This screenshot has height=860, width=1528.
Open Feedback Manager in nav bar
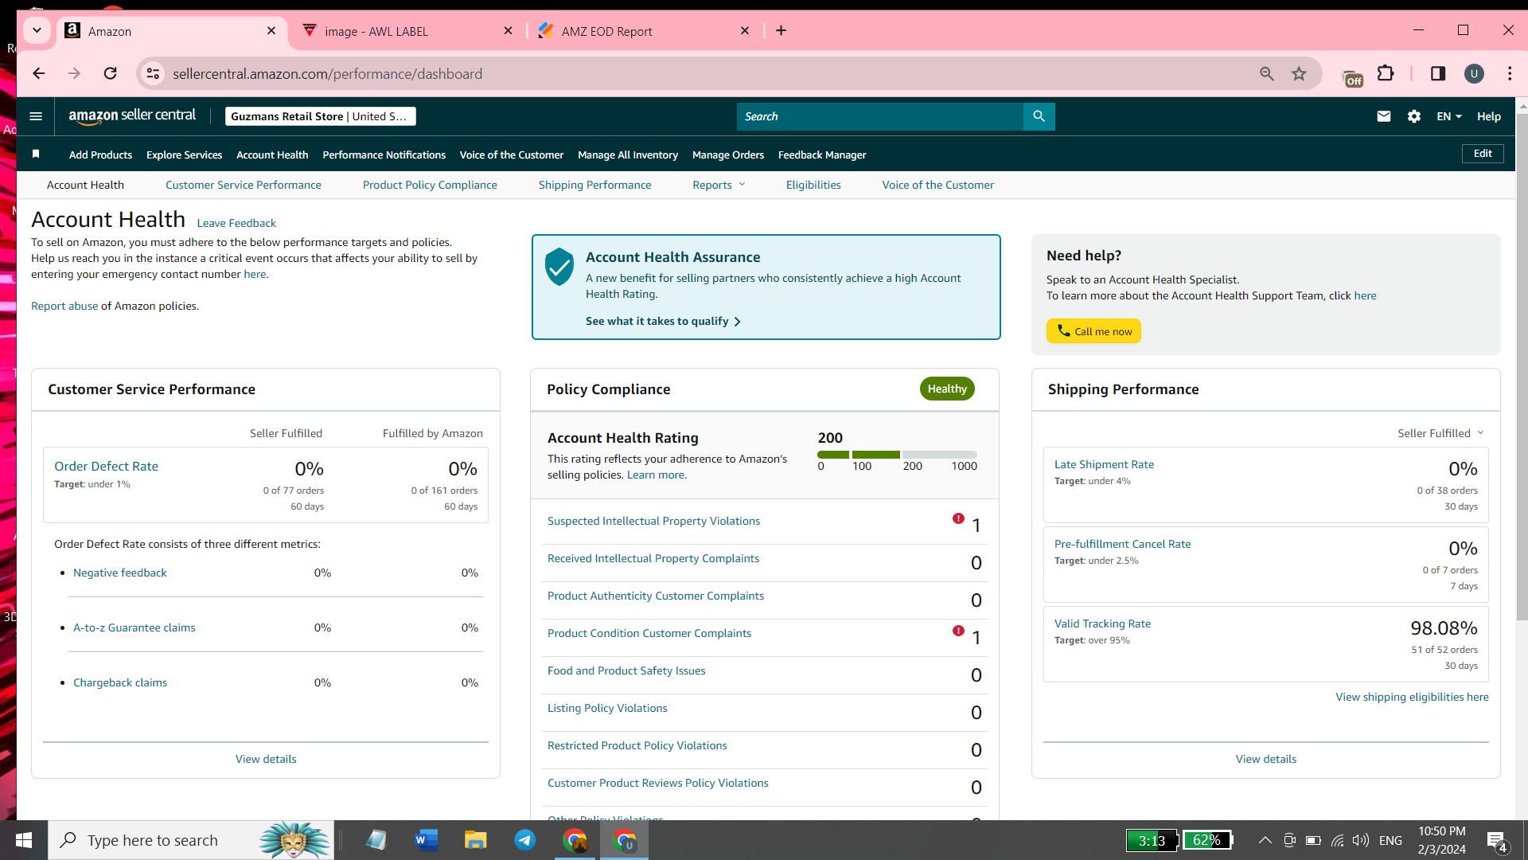pos(822,154)
